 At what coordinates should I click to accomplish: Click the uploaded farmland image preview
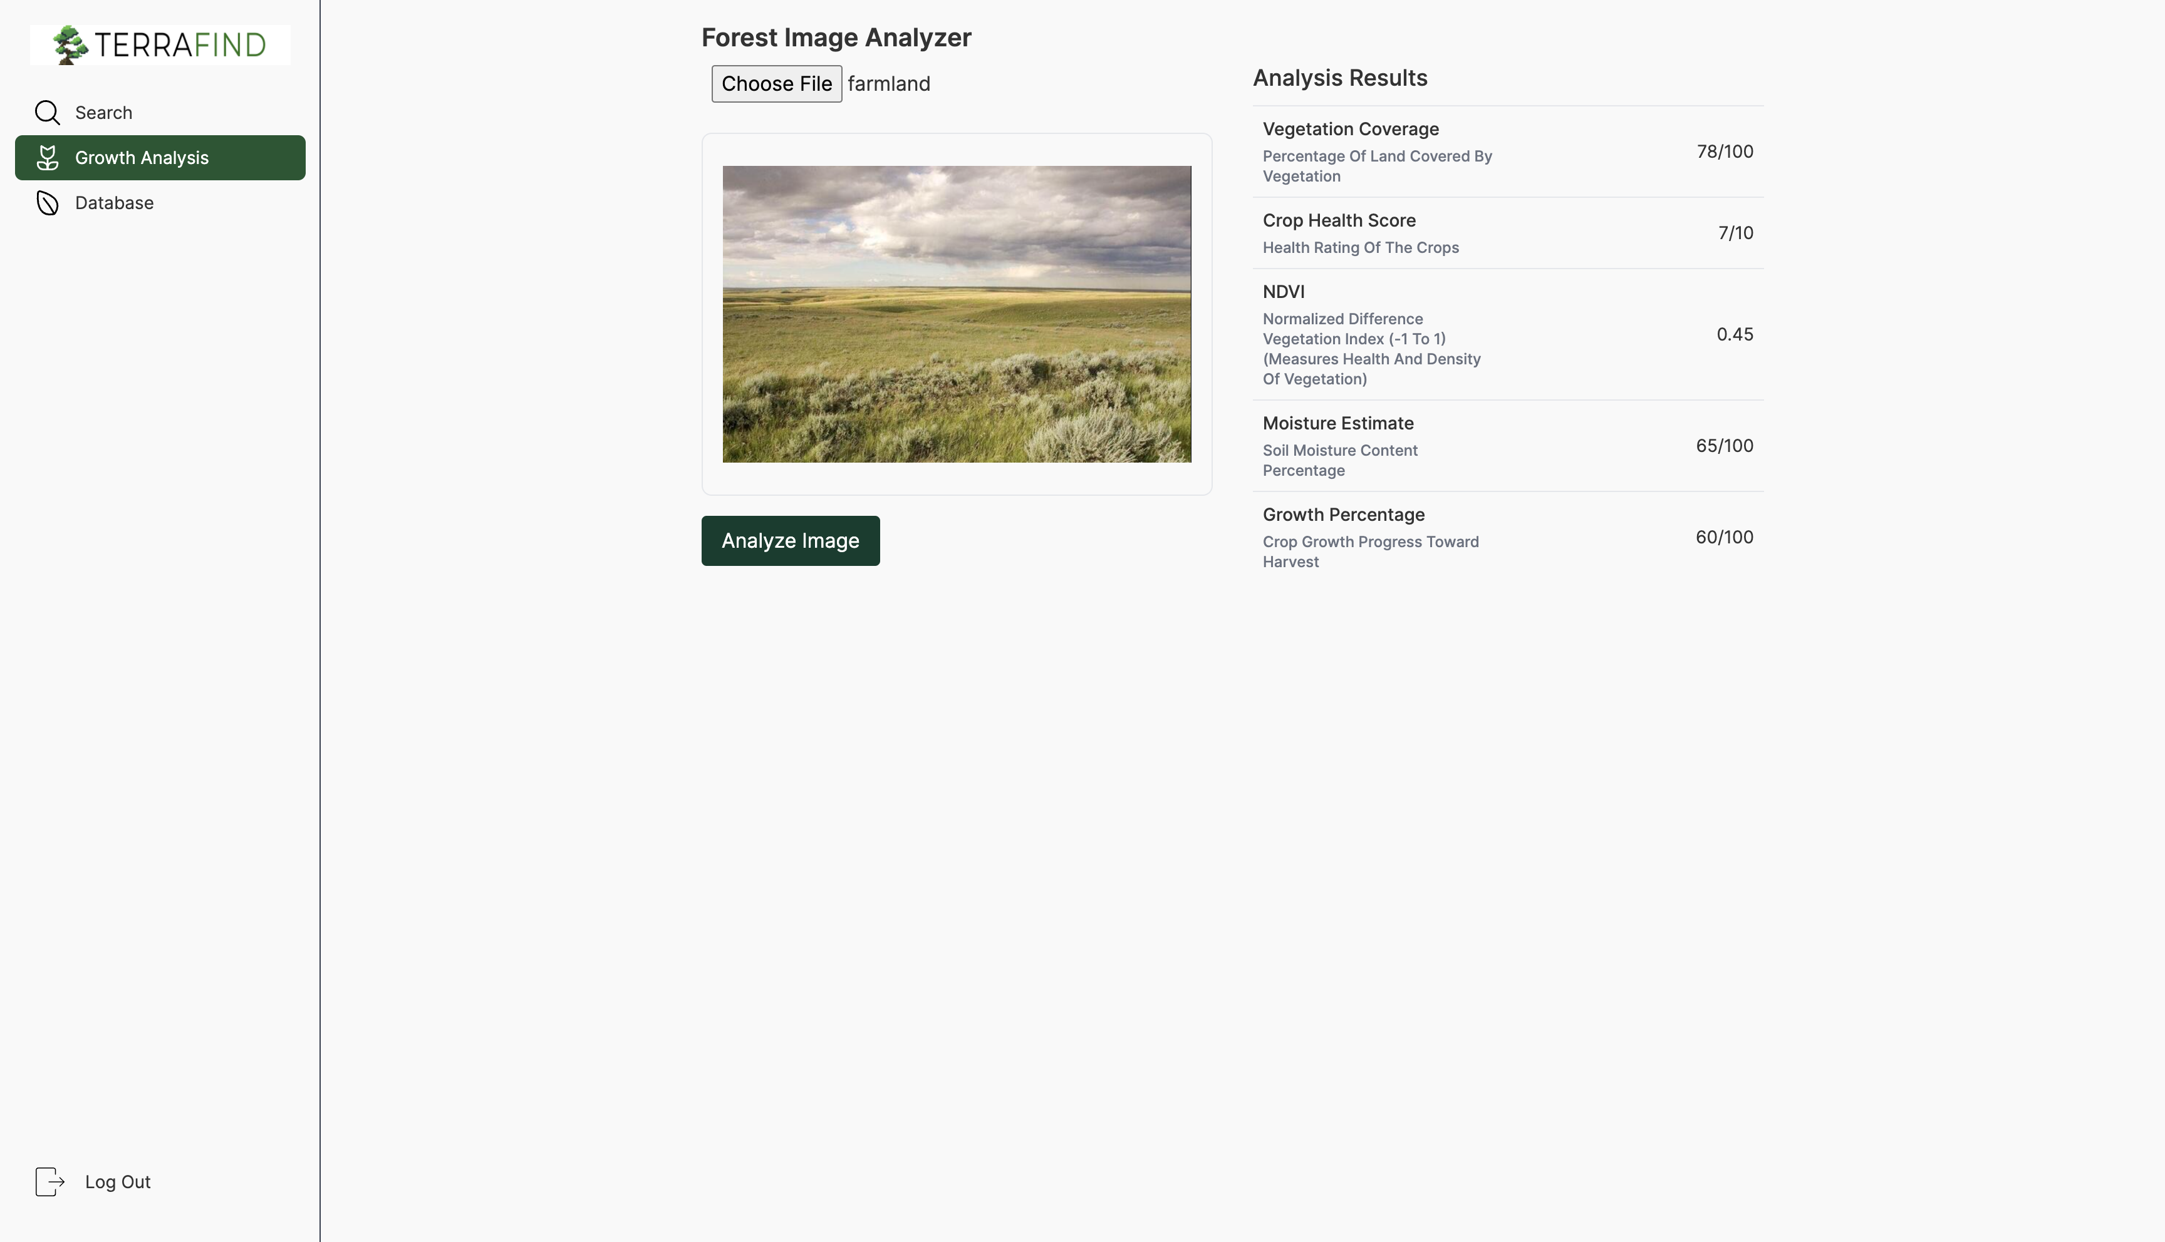957,314
